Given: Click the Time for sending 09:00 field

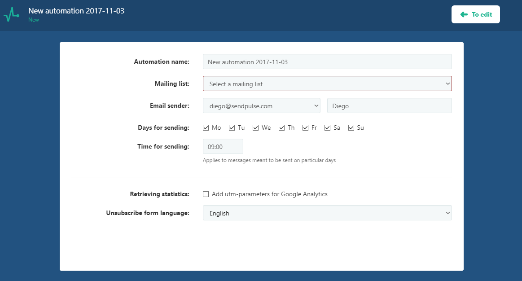Looking at the screenshot, I should click(223, 146).
